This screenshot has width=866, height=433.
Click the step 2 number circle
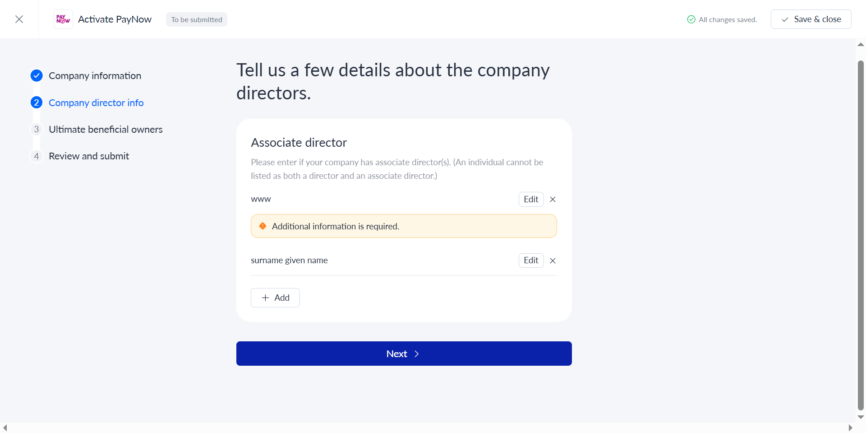37,102
